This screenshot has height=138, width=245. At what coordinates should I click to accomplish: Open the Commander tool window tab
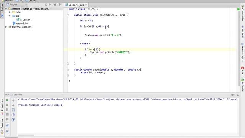(x=242, y=13)
